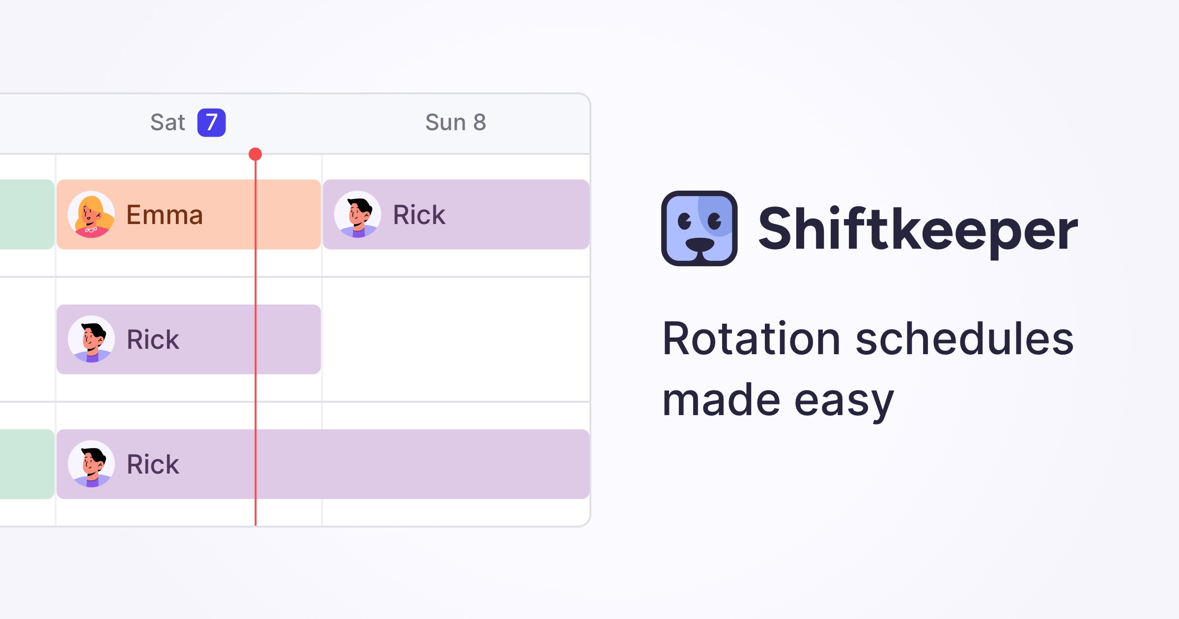Click the red current-time indicator dot
The width and height of the screenshot is (1179, 619).
pos(255,153)
